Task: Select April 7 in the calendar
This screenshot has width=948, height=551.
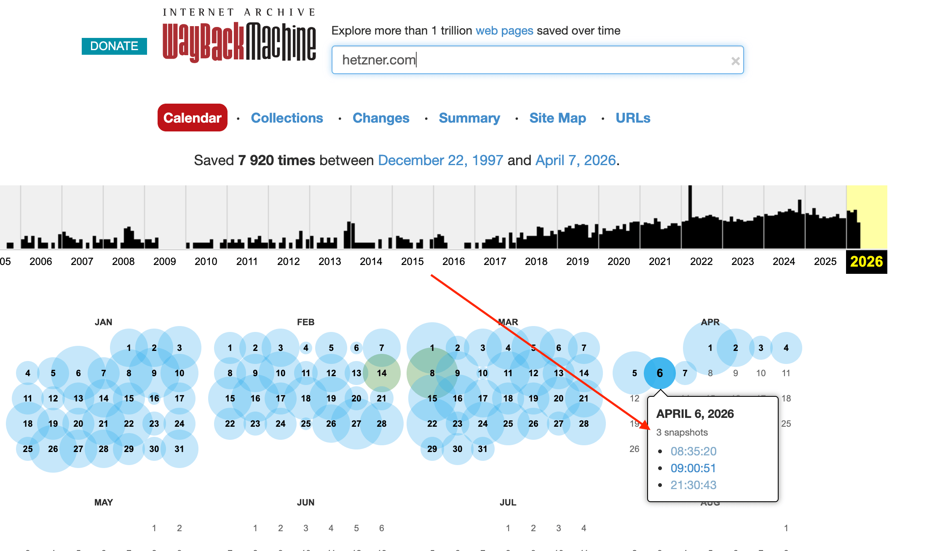Action: (x=685, y=373)
